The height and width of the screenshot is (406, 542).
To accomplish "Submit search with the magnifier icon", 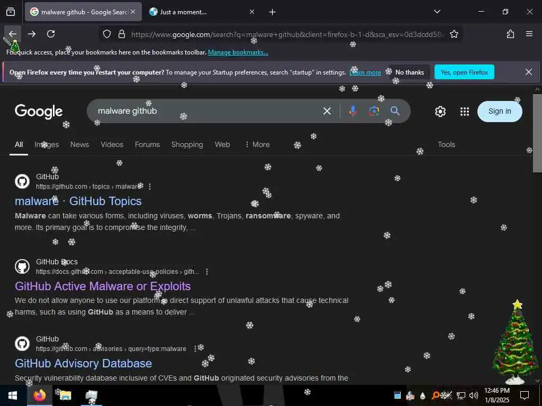I will click(x=395, y=111).
